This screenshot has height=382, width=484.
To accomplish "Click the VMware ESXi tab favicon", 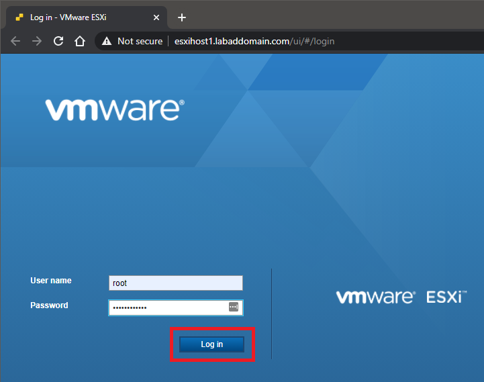I will pos(19,17).
